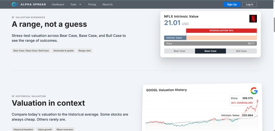
Task: Click the Price 399.575 chart label
Action: 242,98
